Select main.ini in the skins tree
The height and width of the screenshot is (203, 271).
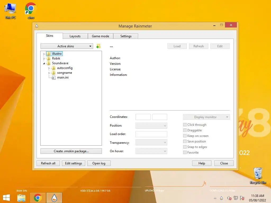point(63,77)
